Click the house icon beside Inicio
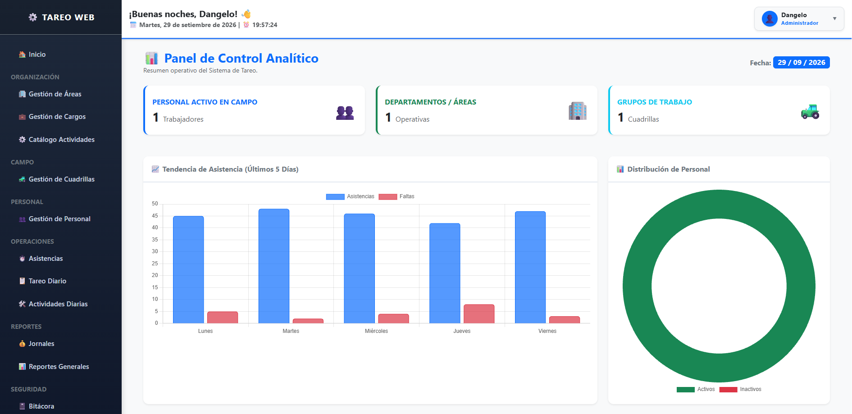This screenshot has width=852, height=414. tap(22, 55)
